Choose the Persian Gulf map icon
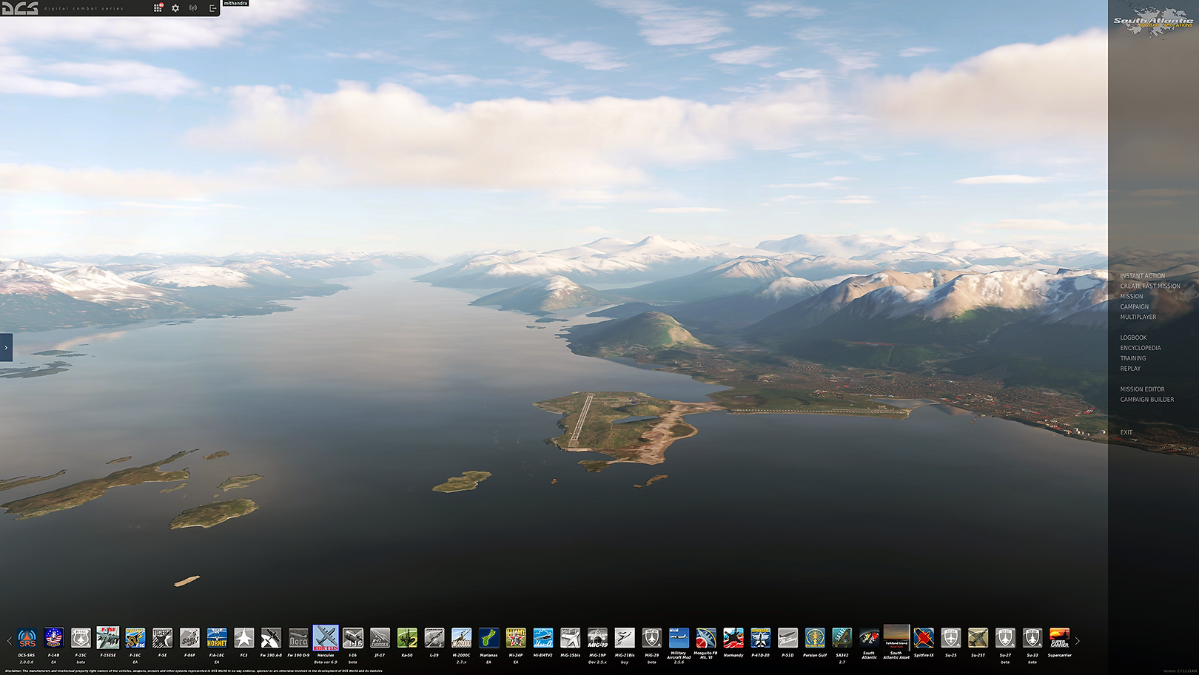The image size is (1199, 675). (815, 638)
